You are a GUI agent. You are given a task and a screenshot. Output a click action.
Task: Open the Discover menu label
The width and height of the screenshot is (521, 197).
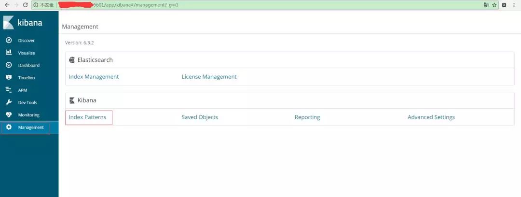(x=26, y=41)
